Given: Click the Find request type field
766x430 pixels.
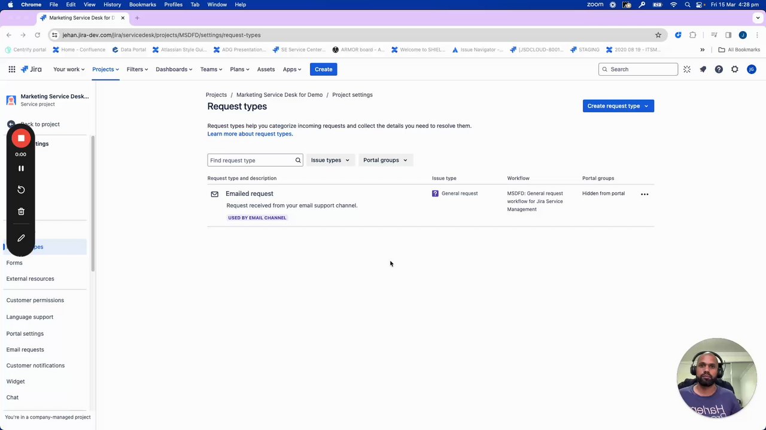Looking at the screenshot, I should pyautogui.click(x=255, y=160).
